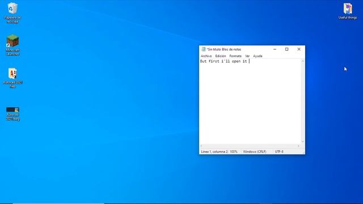Image resolution: width=363 pixels, height=204 pixels.
Task: Open the Edición menu in Notepad
Action: pos(221,56)
